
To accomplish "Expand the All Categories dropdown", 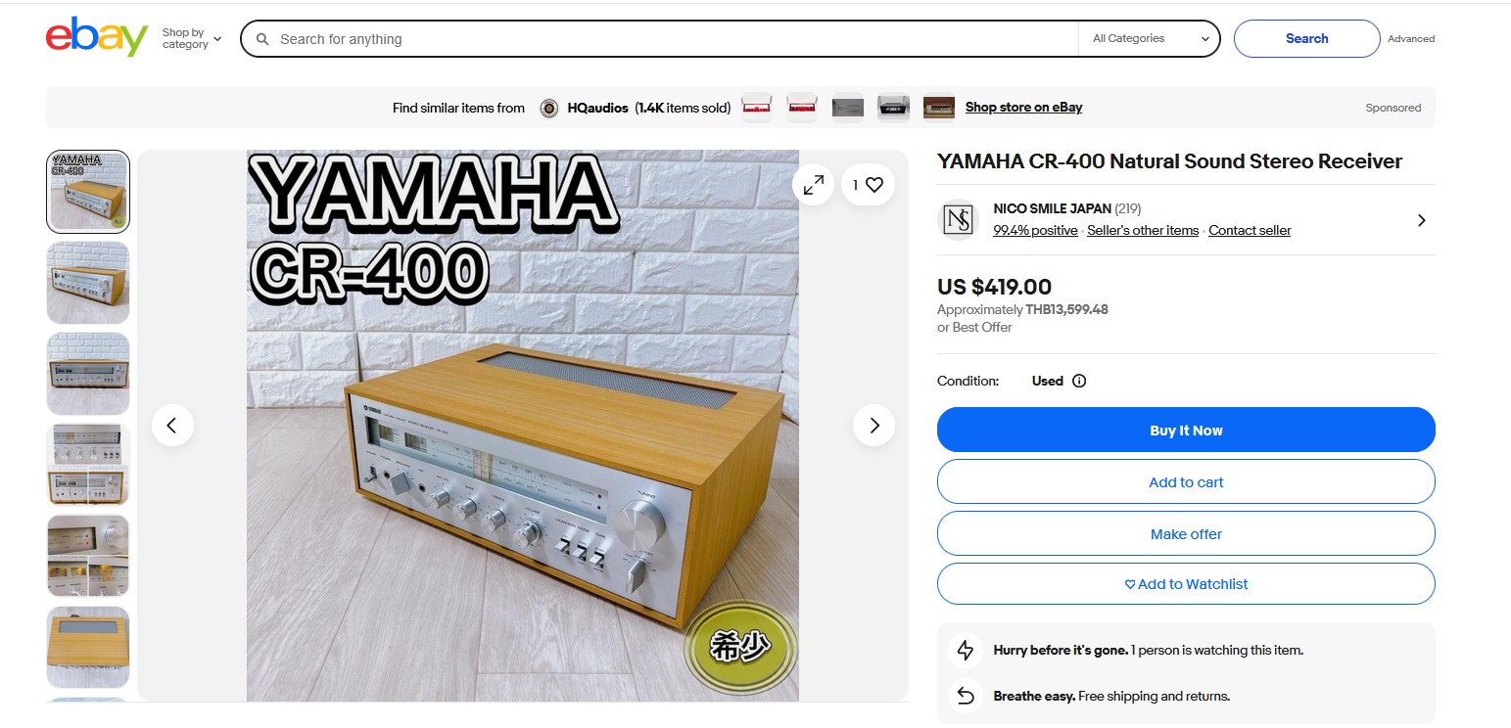I will pos(1150,38).
